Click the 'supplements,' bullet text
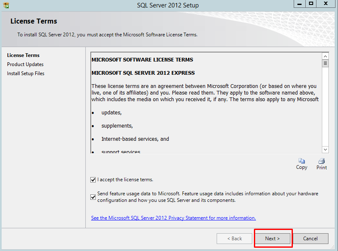The height and width of the screenshot is (251, 338). tap(117, 126)
